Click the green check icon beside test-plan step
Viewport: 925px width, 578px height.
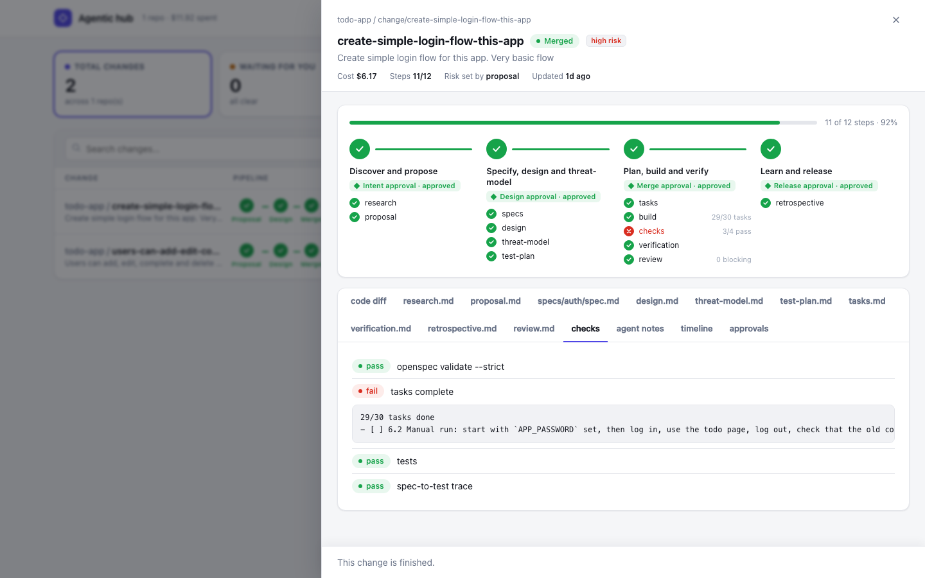(491, 256)
